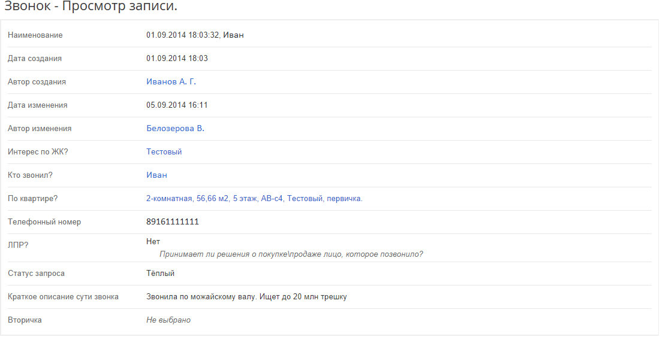Select the record name 01.09.2014 18:03:32, Иван
The width and height of the screenshot is (660, 337).
(x=195, y=35)
